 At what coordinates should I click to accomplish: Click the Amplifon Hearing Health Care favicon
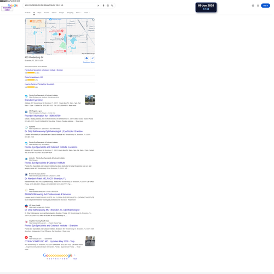[x=26, y=222]
